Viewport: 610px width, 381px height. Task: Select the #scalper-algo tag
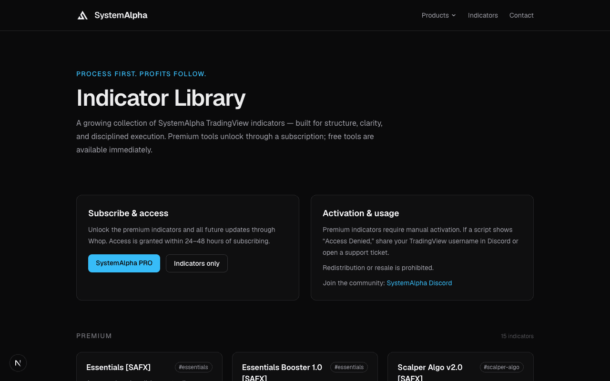(x=501, y=367)
